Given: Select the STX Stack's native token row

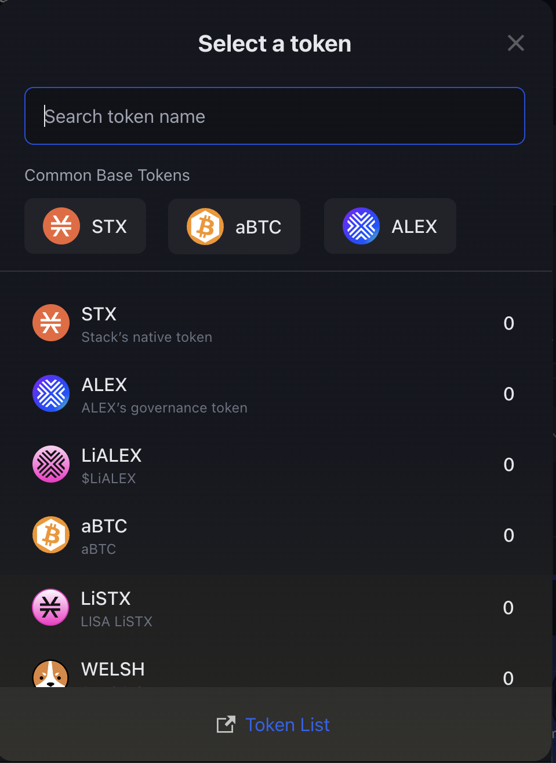Looking at the screenshot, I should click(275, 323).
